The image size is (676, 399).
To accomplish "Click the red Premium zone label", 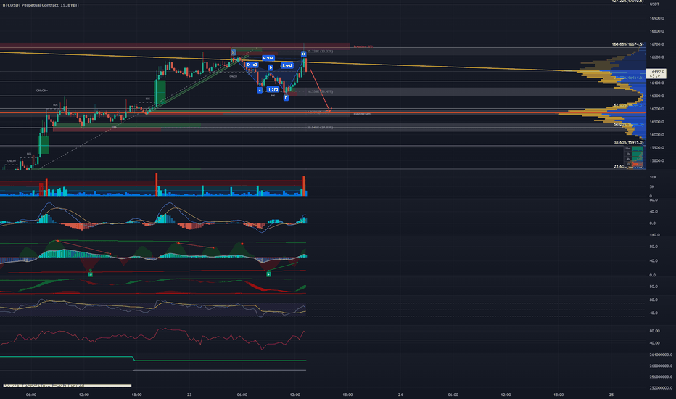I will (x=363, y=46).
